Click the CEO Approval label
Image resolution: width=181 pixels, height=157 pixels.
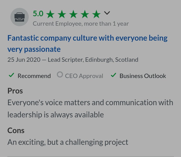(84, 76)
